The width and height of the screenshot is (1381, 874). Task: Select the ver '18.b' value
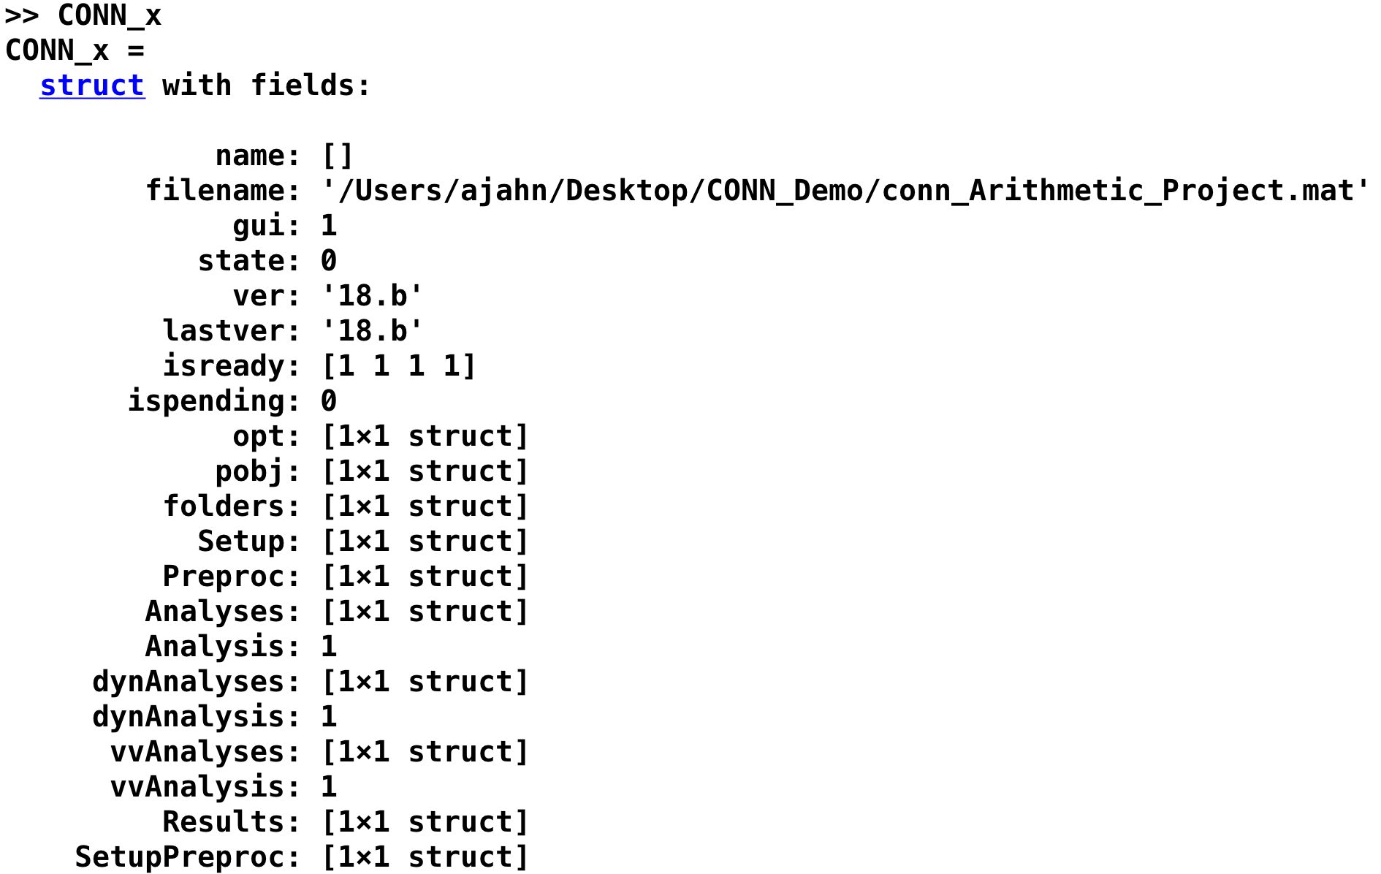[373, 296]
